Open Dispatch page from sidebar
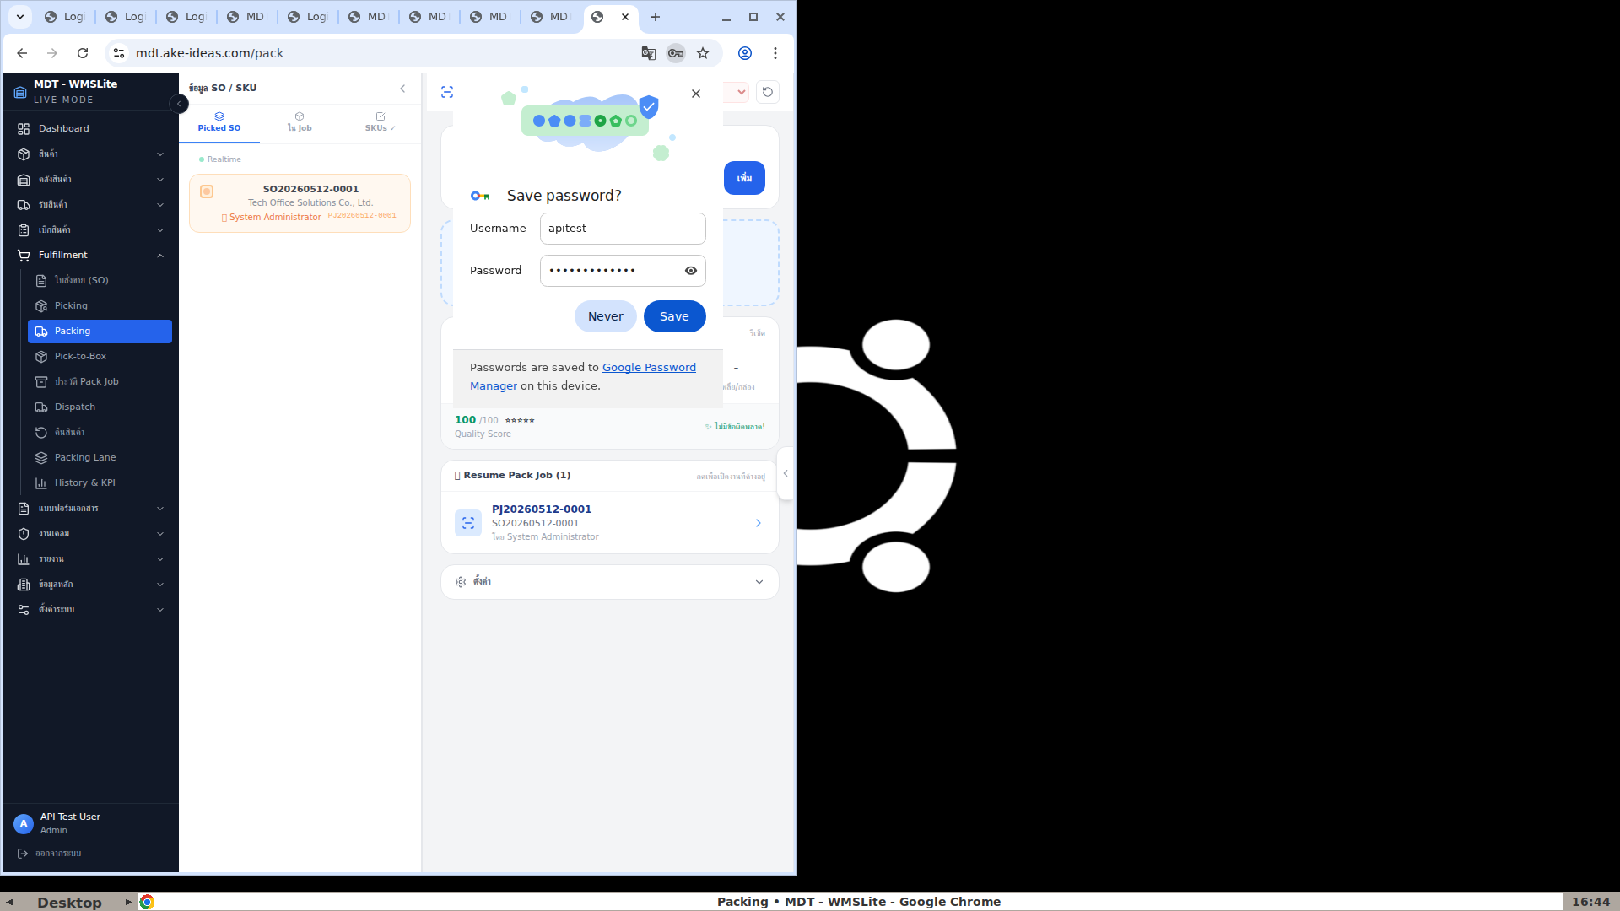1620x911 pixels. tap(100, 407)
